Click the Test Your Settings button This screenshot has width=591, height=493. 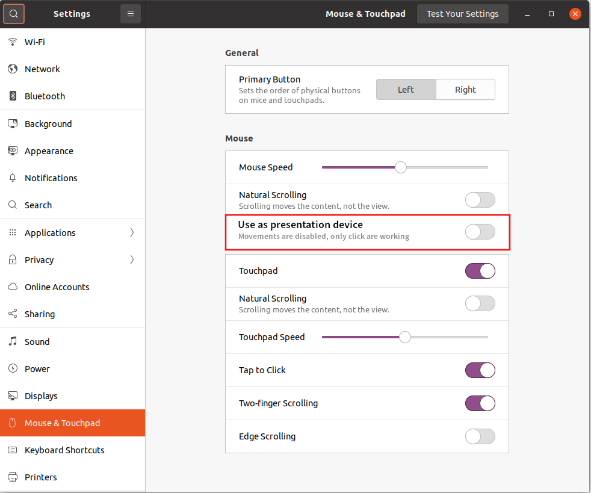click(x=462, y=13)
